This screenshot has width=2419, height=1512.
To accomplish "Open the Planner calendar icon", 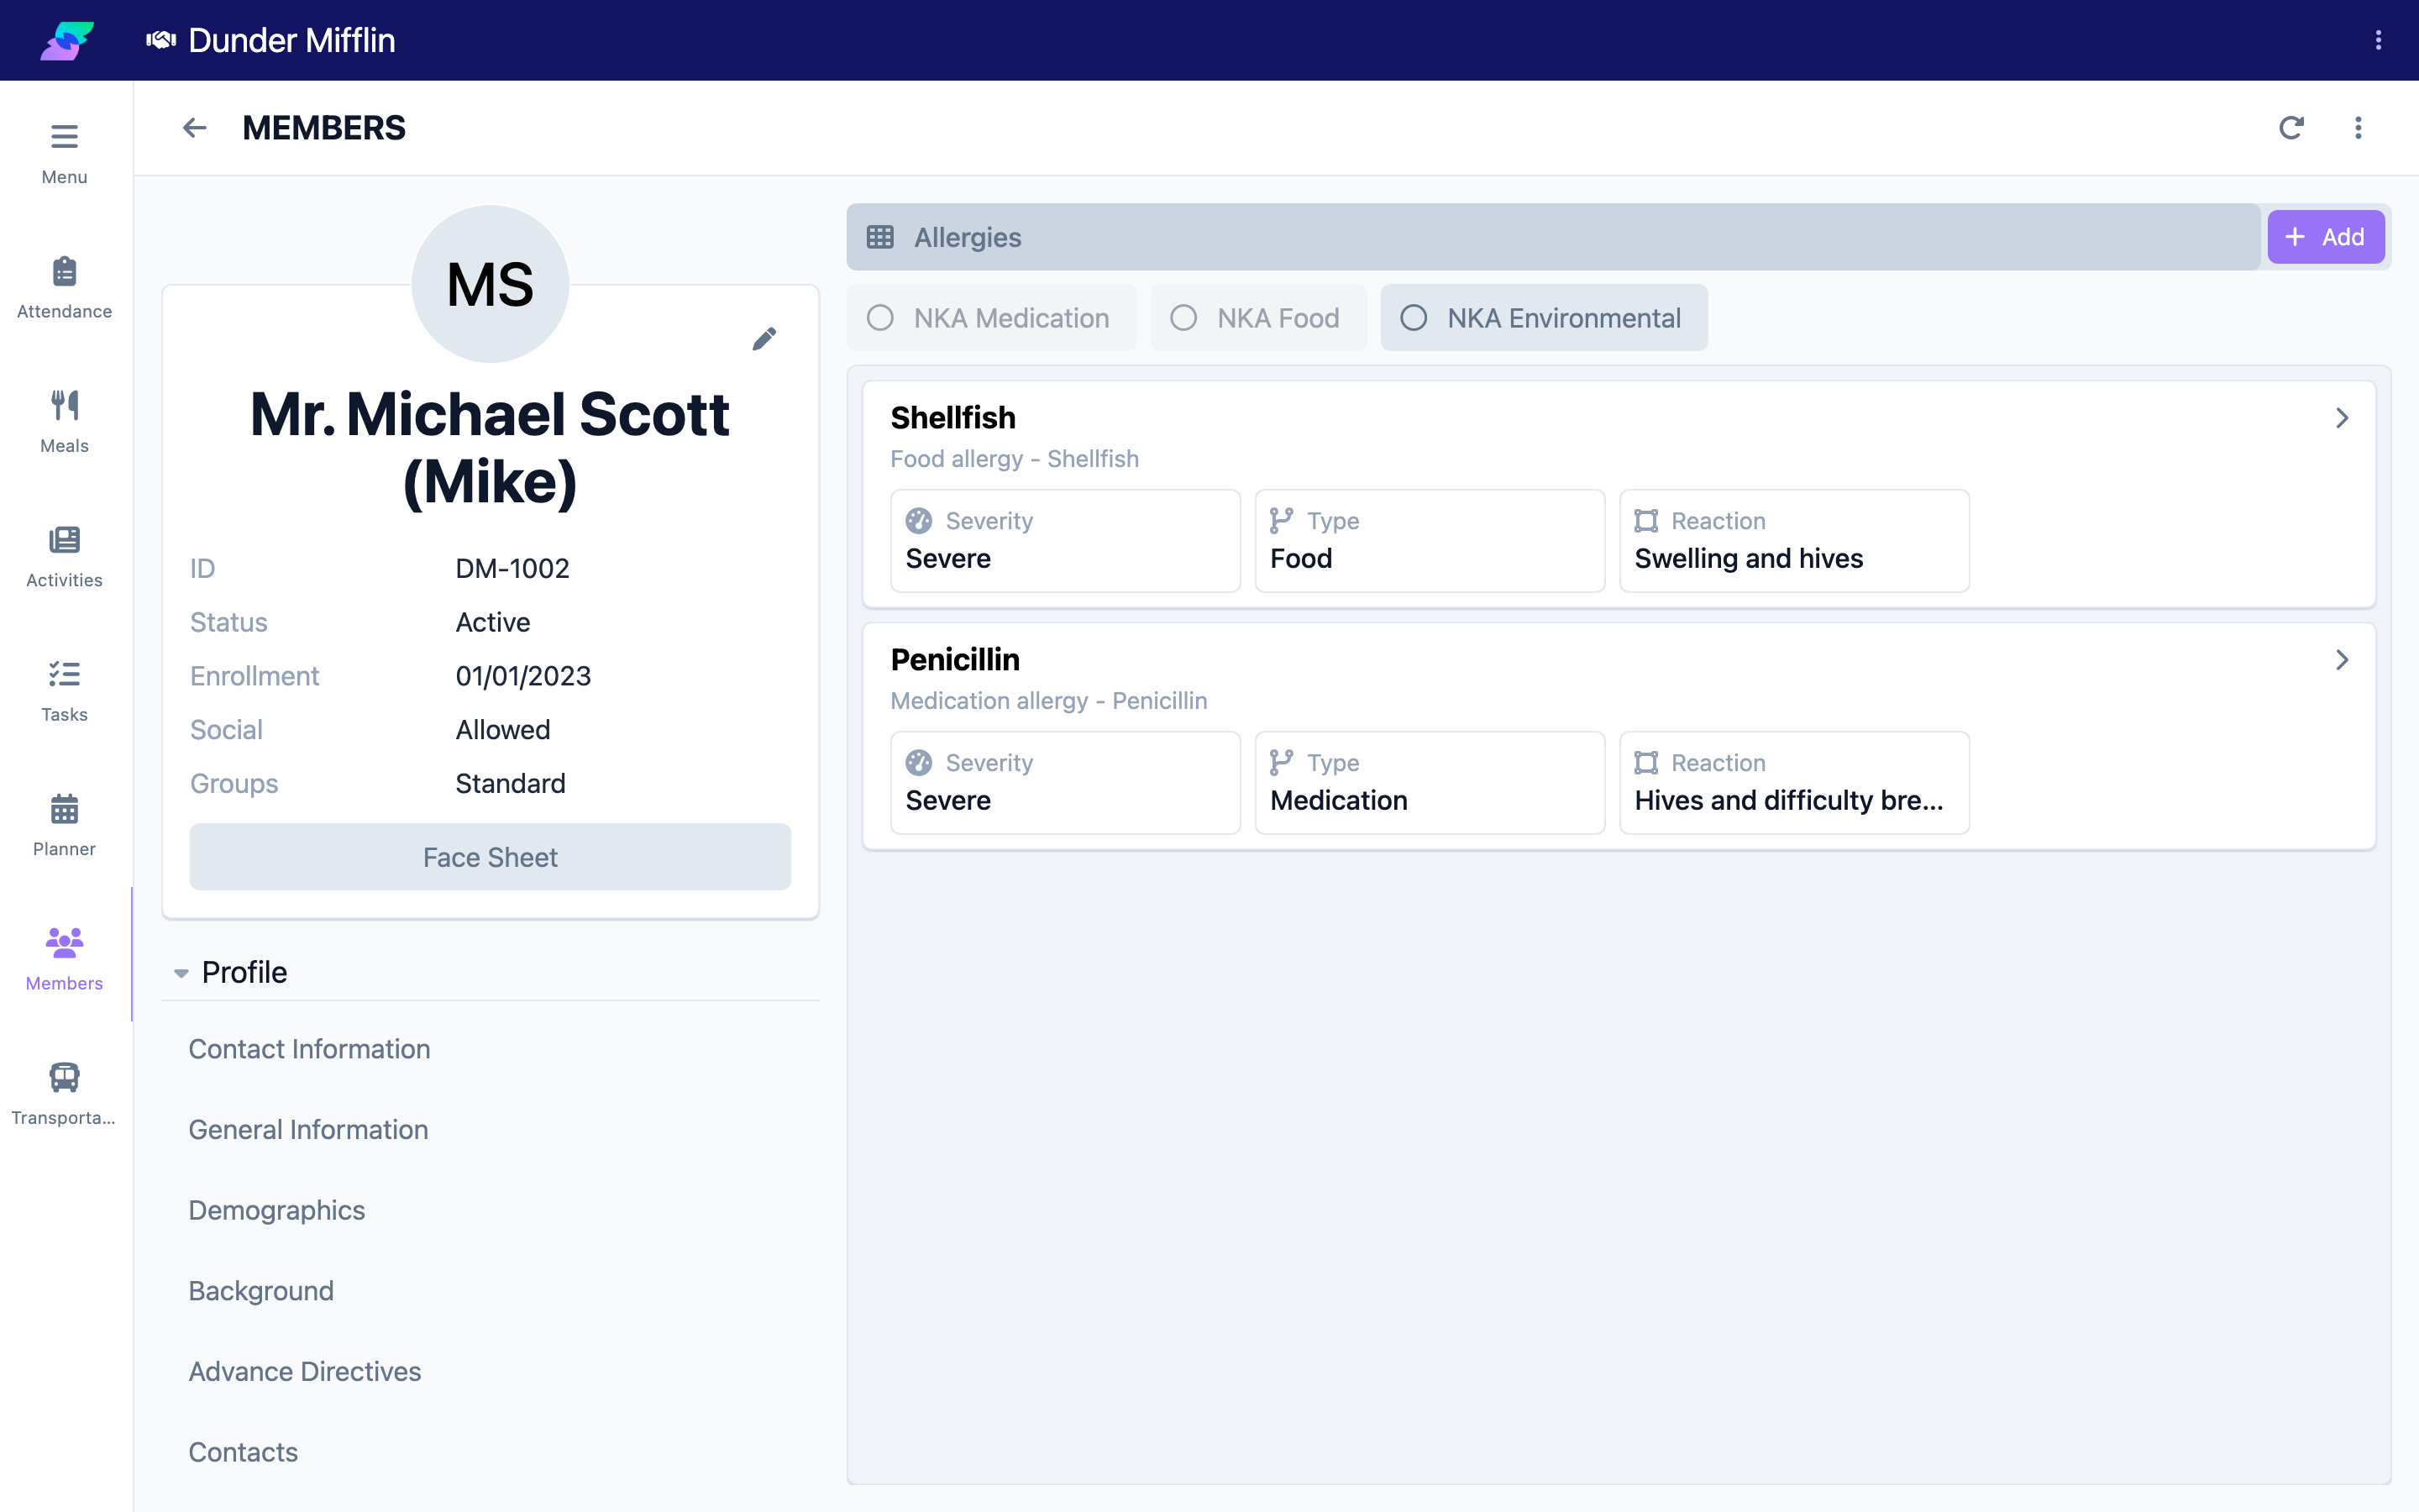I will 64,808.
